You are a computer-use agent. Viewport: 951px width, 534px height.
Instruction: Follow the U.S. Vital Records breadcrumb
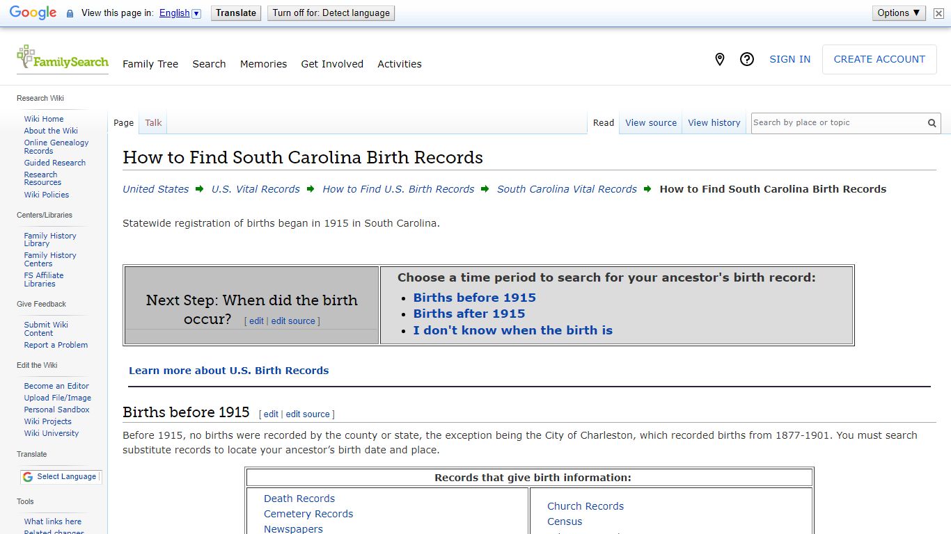pos(256,189)
